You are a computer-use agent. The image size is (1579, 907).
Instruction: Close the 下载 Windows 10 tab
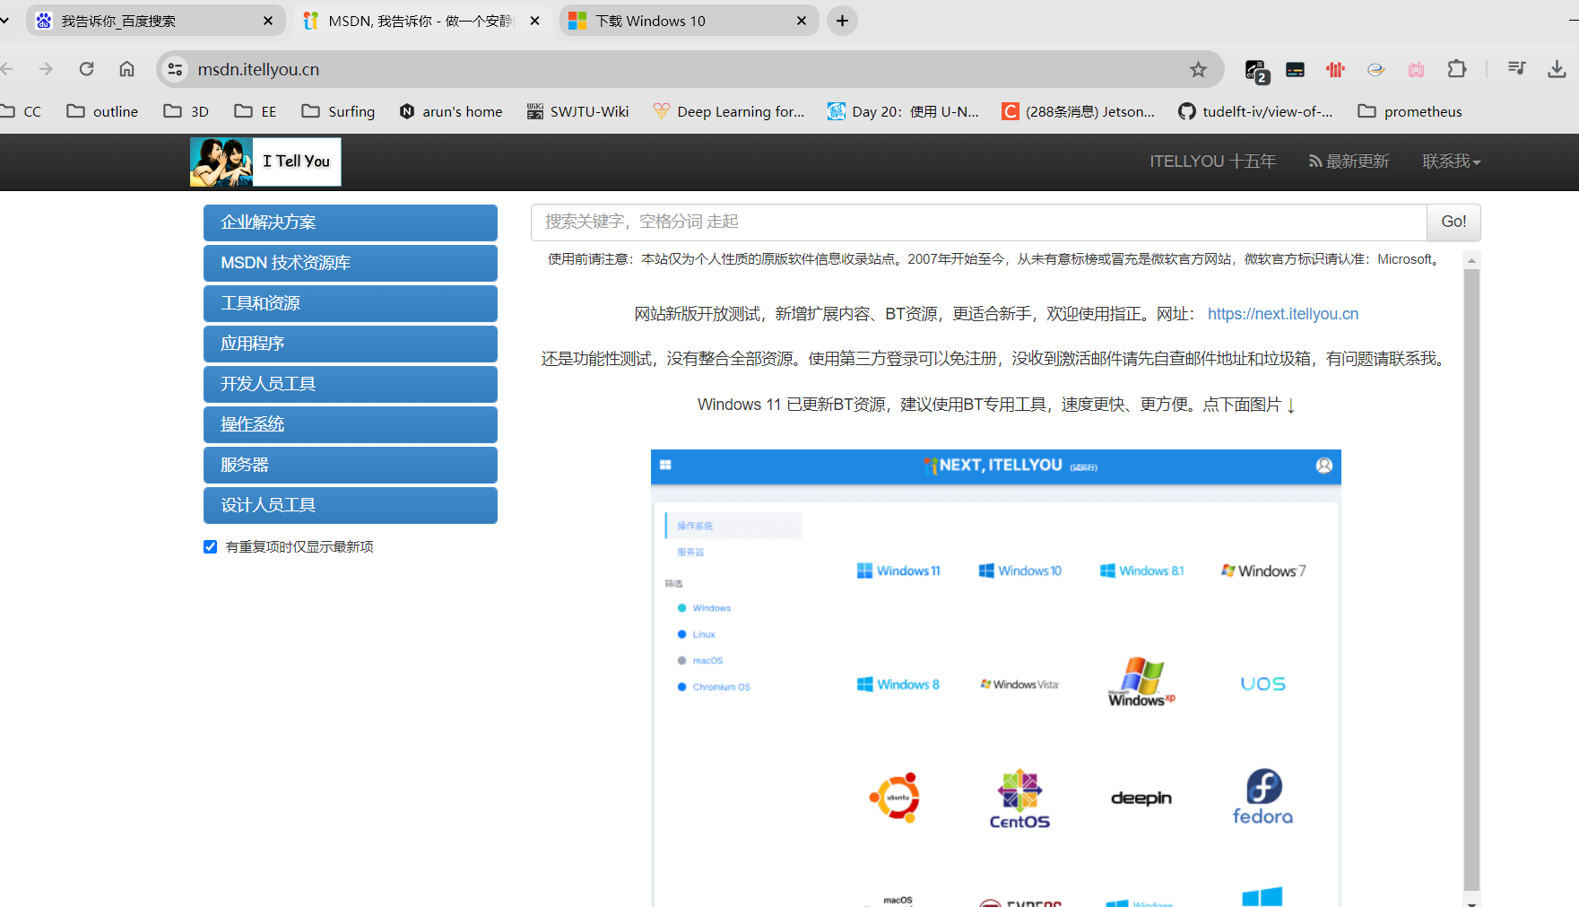click(802, 21)
